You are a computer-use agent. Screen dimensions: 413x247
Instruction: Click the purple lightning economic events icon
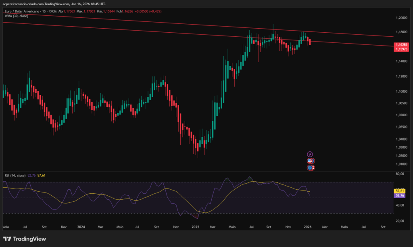click(x=310, y=154)
